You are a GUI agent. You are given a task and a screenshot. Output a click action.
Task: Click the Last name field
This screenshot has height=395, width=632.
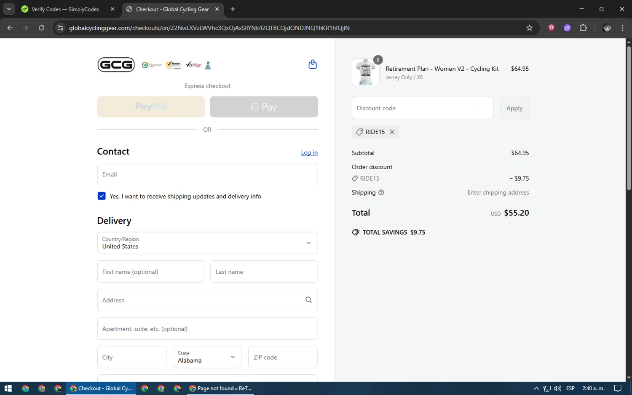pos(264,272)
